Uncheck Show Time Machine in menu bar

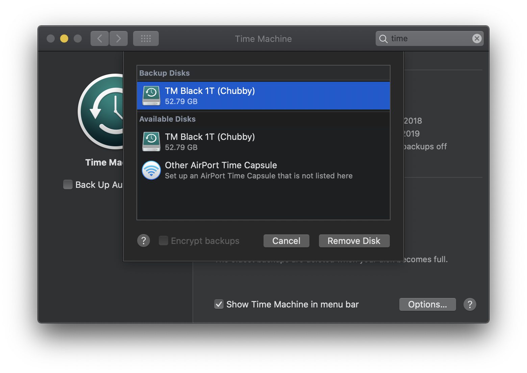(219, 304)
